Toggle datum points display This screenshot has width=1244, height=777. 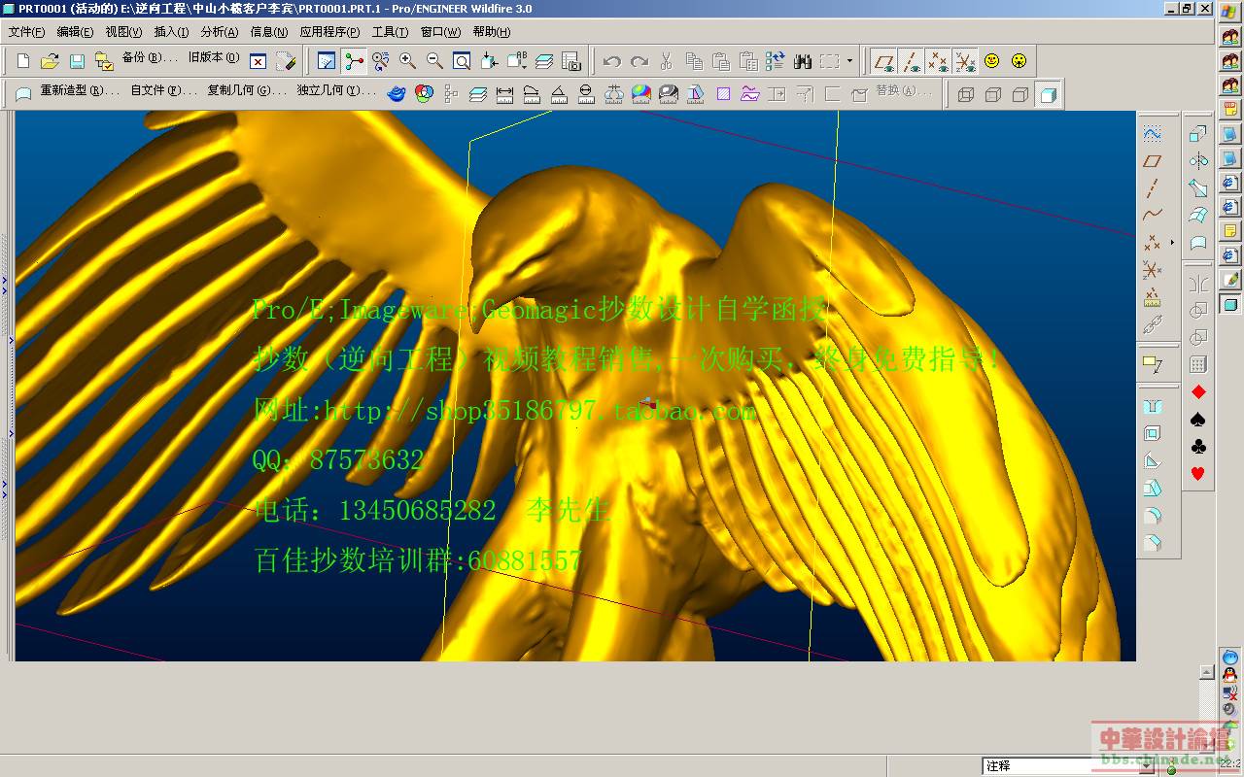coord(938,61)
